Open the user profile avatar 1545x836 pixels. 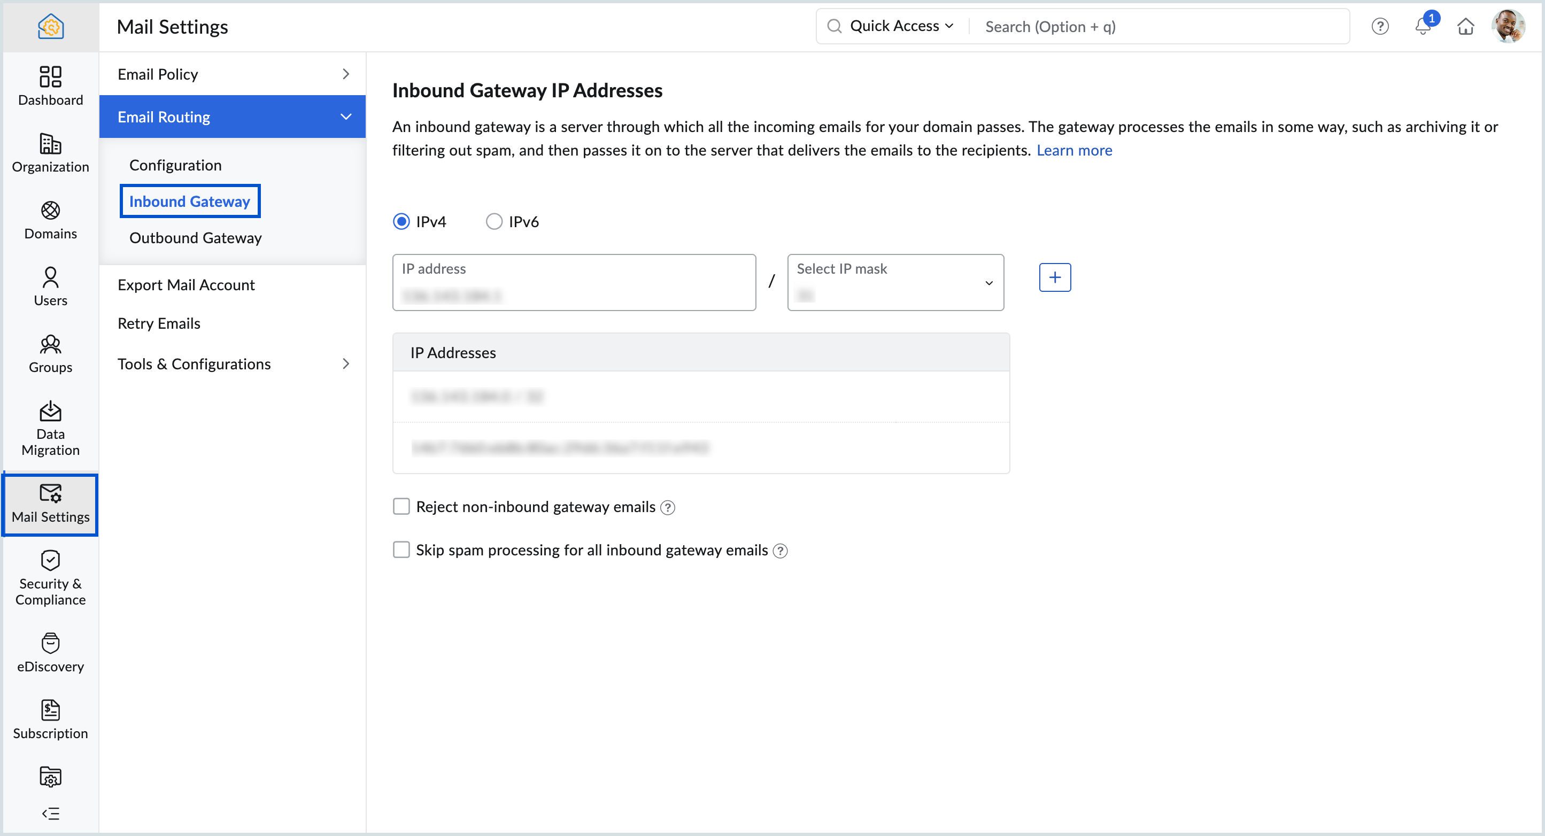click(x=1509, y=26)
